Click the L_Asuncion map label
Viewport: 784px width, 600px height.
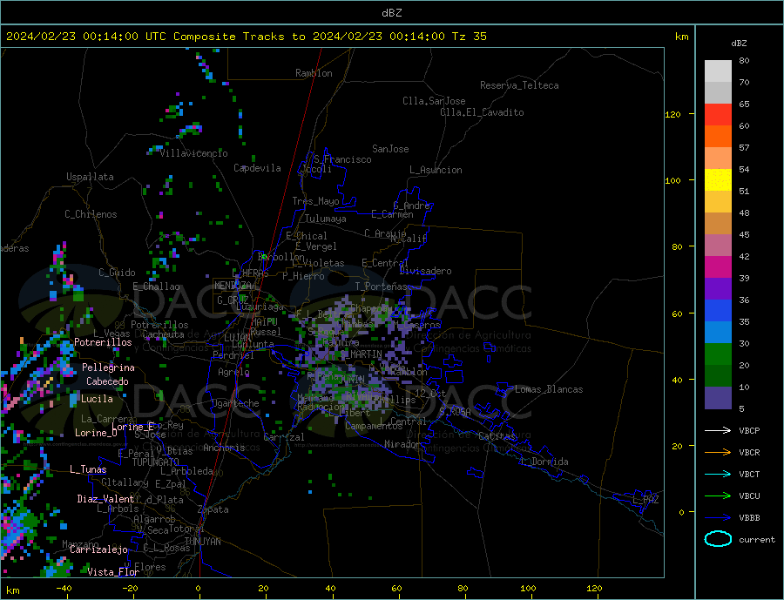point(436,170)
